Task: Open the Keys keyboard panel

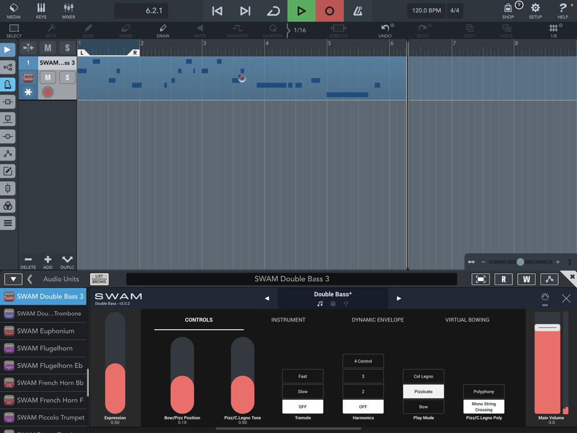Action: (x=41, y=10)
